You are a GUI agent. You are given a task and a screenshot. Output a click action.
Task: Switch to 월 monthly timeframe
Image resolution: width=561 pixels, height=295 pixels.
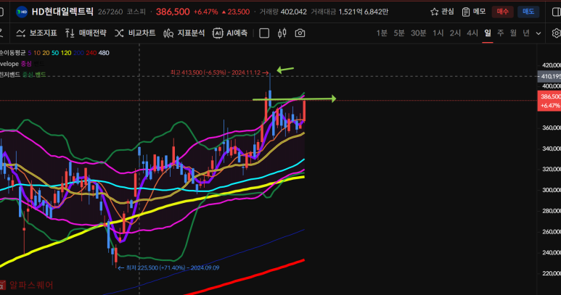[x=513, y=33]
